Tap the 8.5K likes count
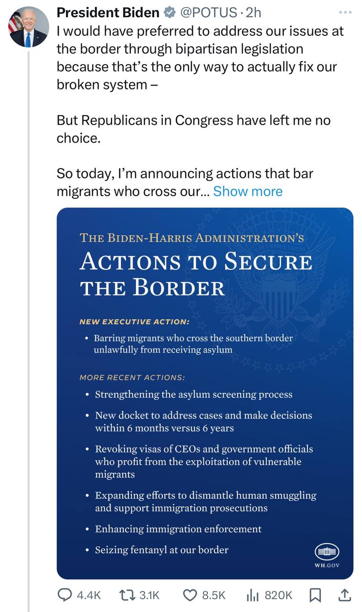The image size is (362, 612). coord(213,595)
